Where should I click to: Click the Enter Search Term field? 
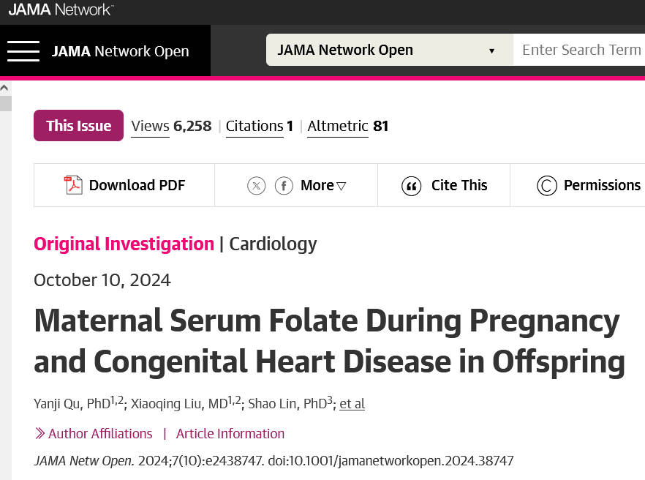579,50
